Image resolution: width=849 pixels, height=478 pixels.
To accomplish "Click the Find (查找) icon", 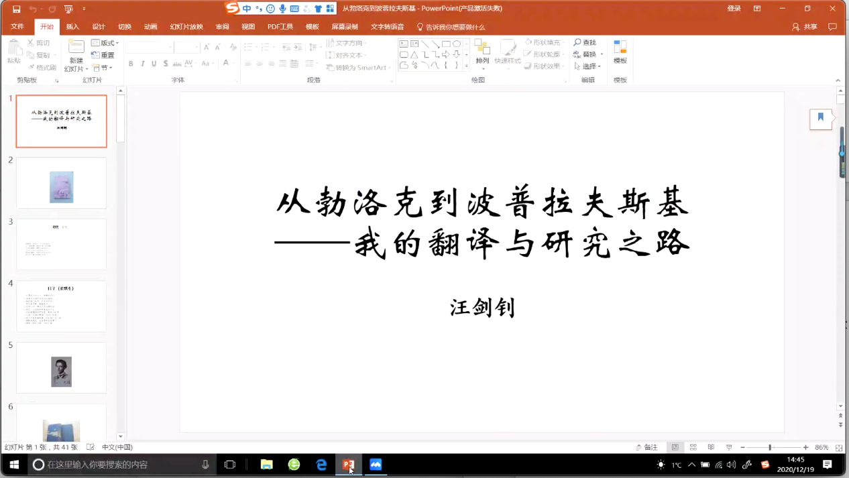I will [x=585, y=42].
